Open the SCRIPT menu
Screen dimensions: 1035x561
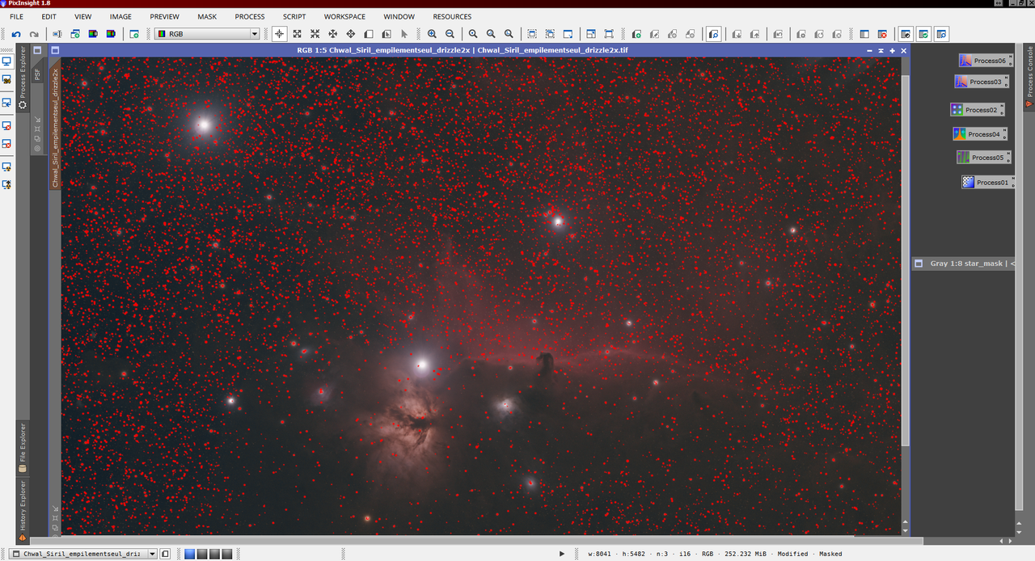coord(294,16)
